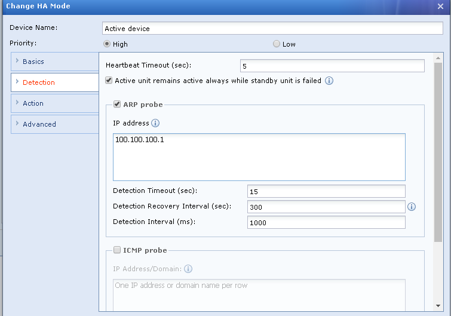Show info for ARP probe IP address
451x316 pixels.
[155, 123]
